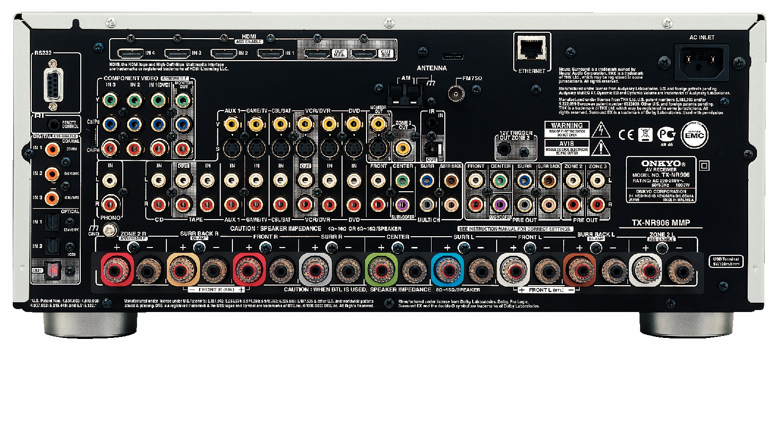Click PRE OUT ZONE 2 left jack
The image size is (779, 424).
click(573, 181)
